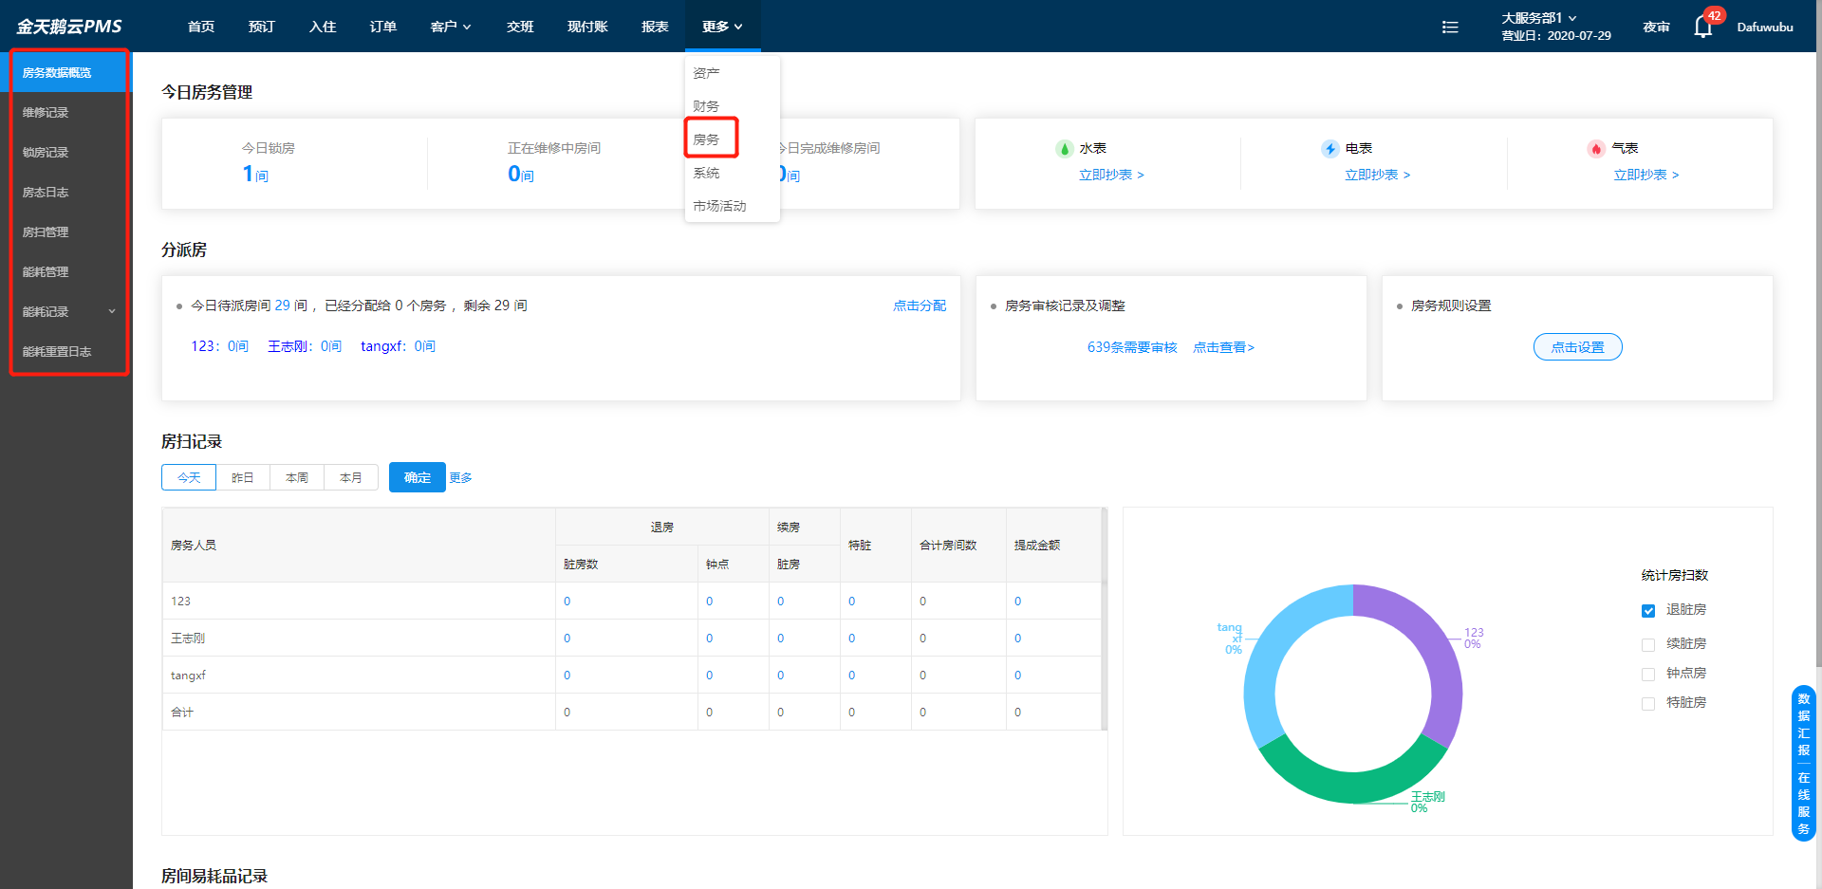Image resolution: width=1822 pixels, height=889 pixels.
Task: Enable the 钟点房 checkbox
Action: point(1648,675)
